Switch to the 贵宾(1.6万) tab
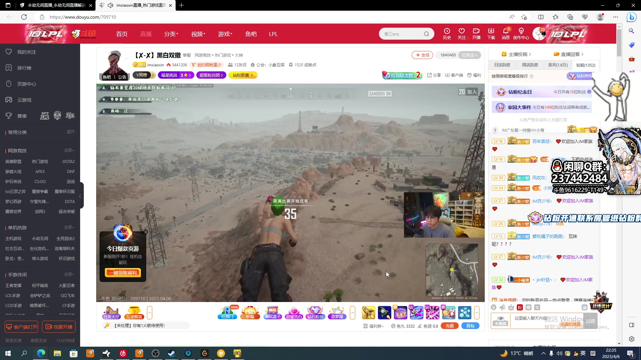Image resolution: width=641 pixels, height=360 pixels. 558,65
